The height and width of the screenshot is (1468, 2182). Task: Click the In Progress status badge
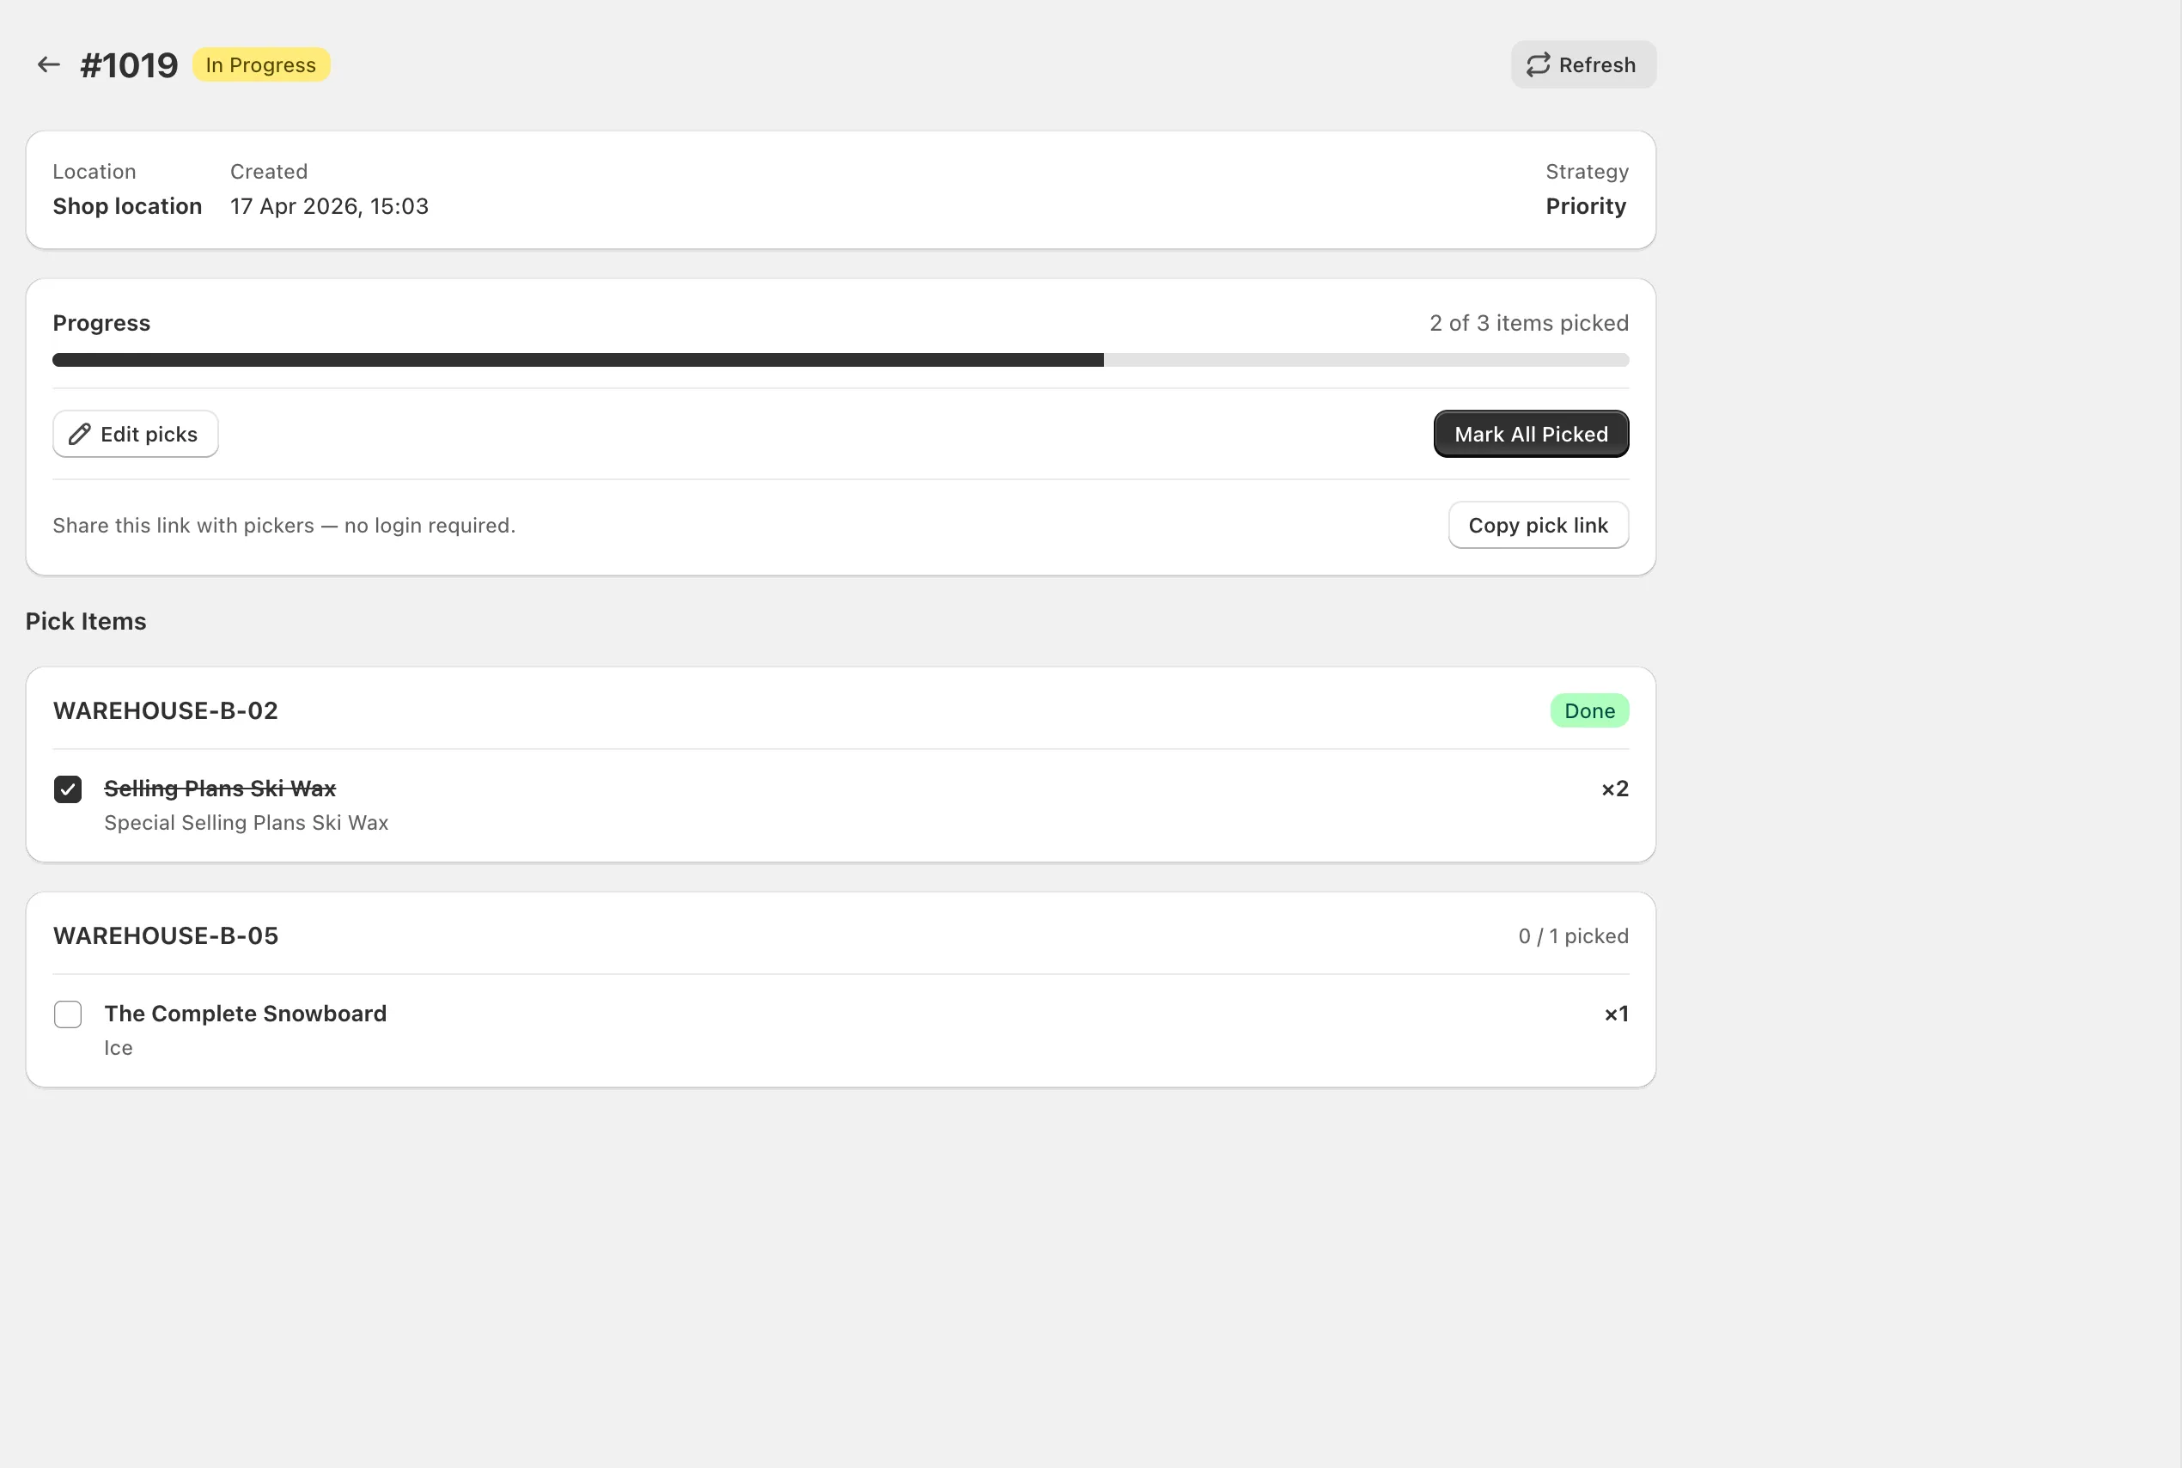[x=260, y=64]
